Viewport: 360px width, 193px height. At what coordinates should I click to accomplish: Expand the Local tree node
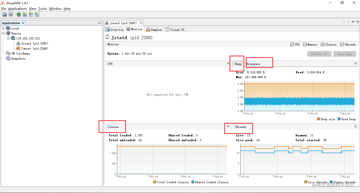pyautogui.click(x=3, y=28)
